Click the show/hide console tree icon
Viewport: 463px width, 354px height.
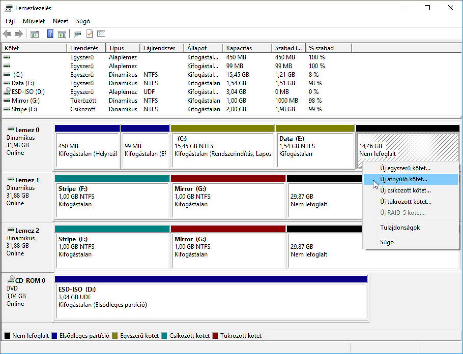[35, 34]
